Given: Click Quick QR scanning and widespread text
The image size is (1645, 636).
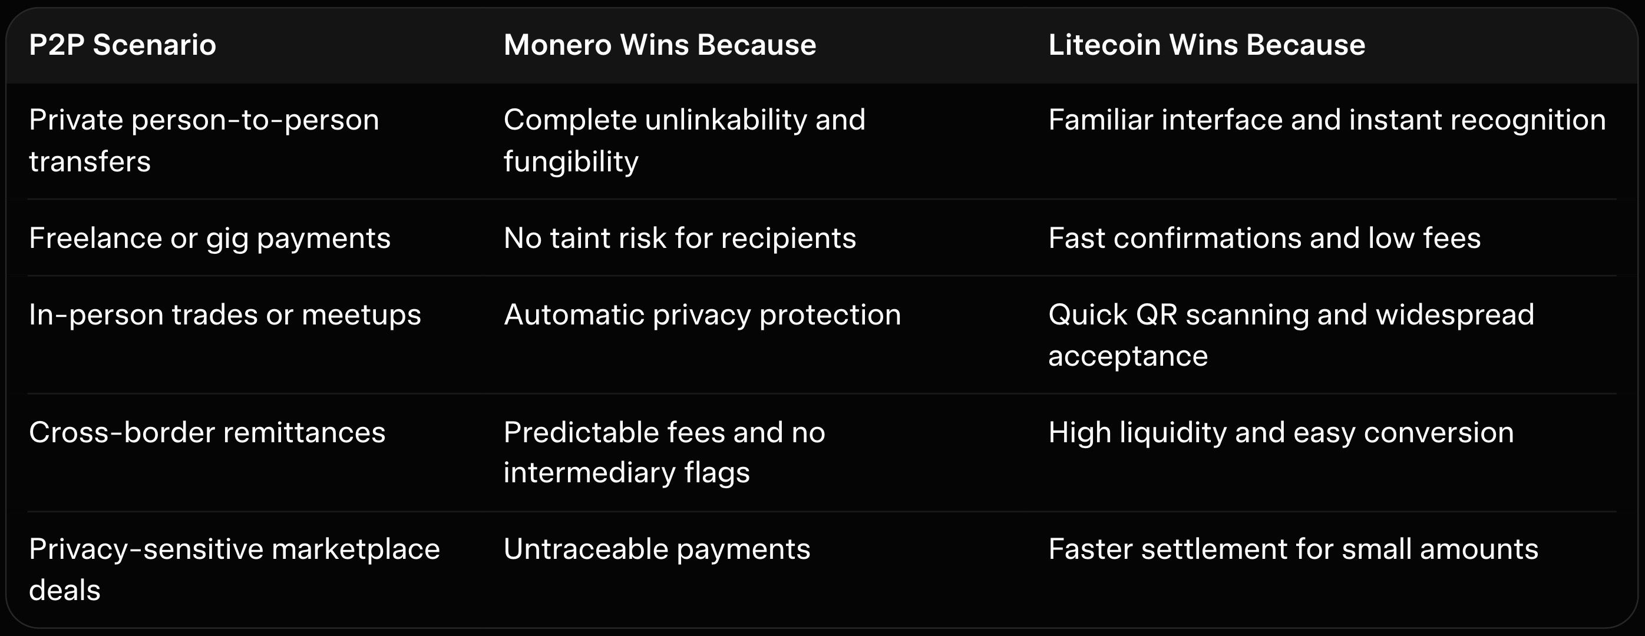Looking at the screenshot, I should pyautogui.click(x=1290, y=315).
